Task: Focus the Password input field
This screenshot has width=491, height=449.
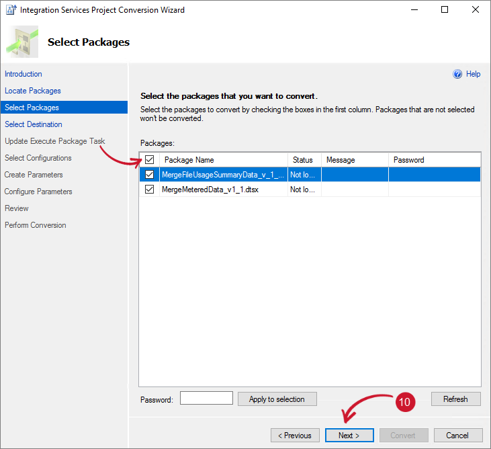Action: [206, 398]
